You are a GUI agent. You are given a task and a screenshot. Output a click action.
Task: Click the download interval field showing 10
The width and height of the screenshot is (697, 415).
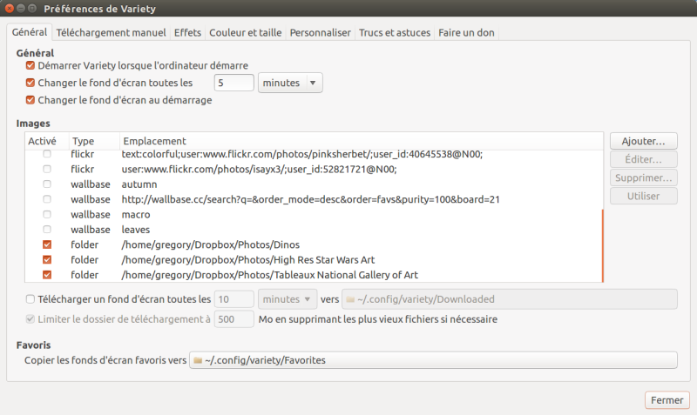pyautogui.click(x=233, y=299)
